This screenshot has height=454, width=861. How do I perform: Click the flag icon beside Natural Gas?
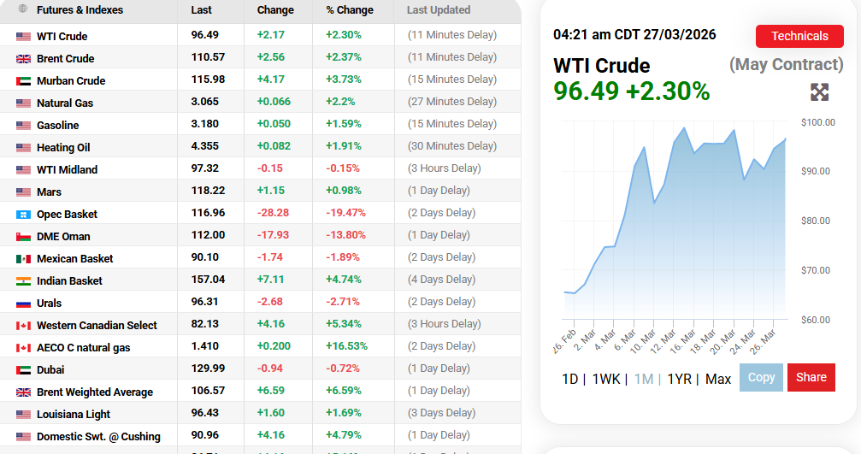(23, 103)
